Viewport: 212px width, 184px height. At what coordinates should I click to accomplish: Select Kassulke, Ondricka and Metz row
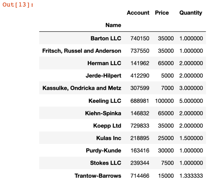click(123, 88)
